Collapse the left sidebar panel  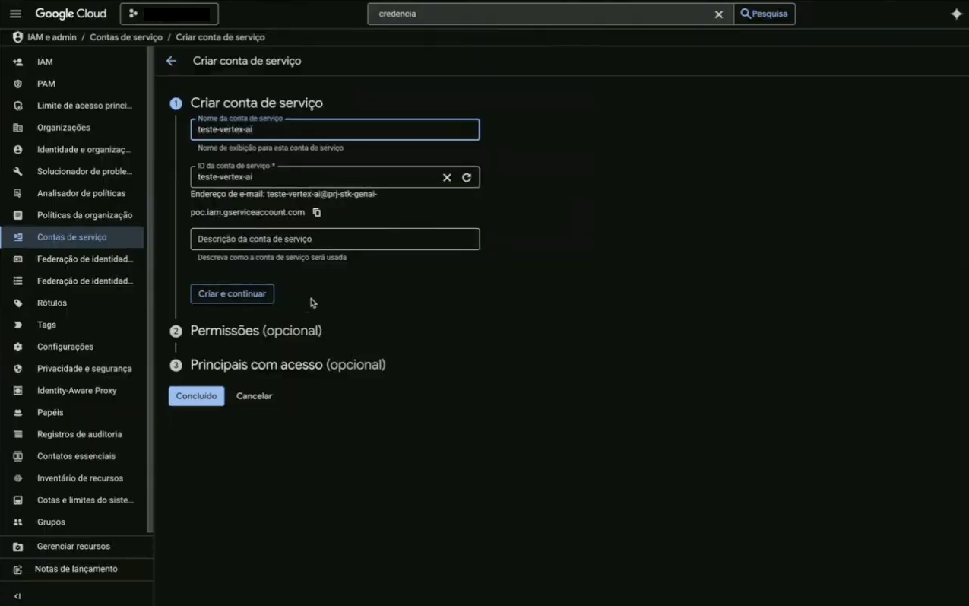click(x=17, y=596)
